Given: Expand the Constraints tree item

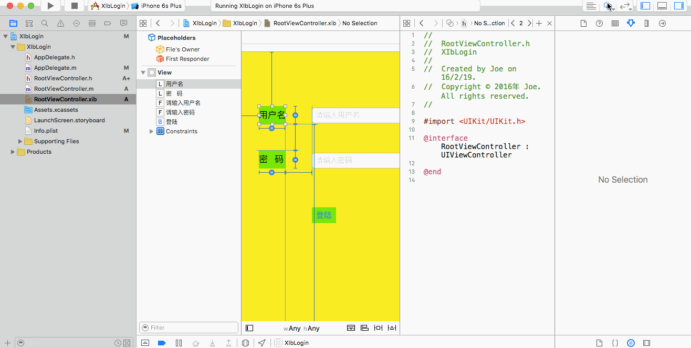Looking at the screenshot, I should [x=152, y=131].
